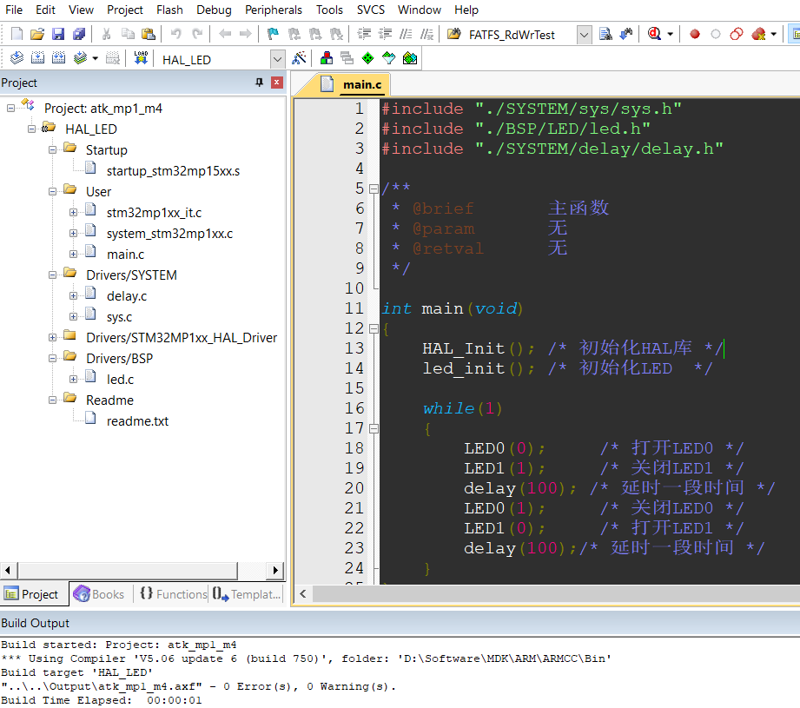This screenshot has width=800, height=708.
Task: Switch to the Functions tab
Action: tap(173, 594)
